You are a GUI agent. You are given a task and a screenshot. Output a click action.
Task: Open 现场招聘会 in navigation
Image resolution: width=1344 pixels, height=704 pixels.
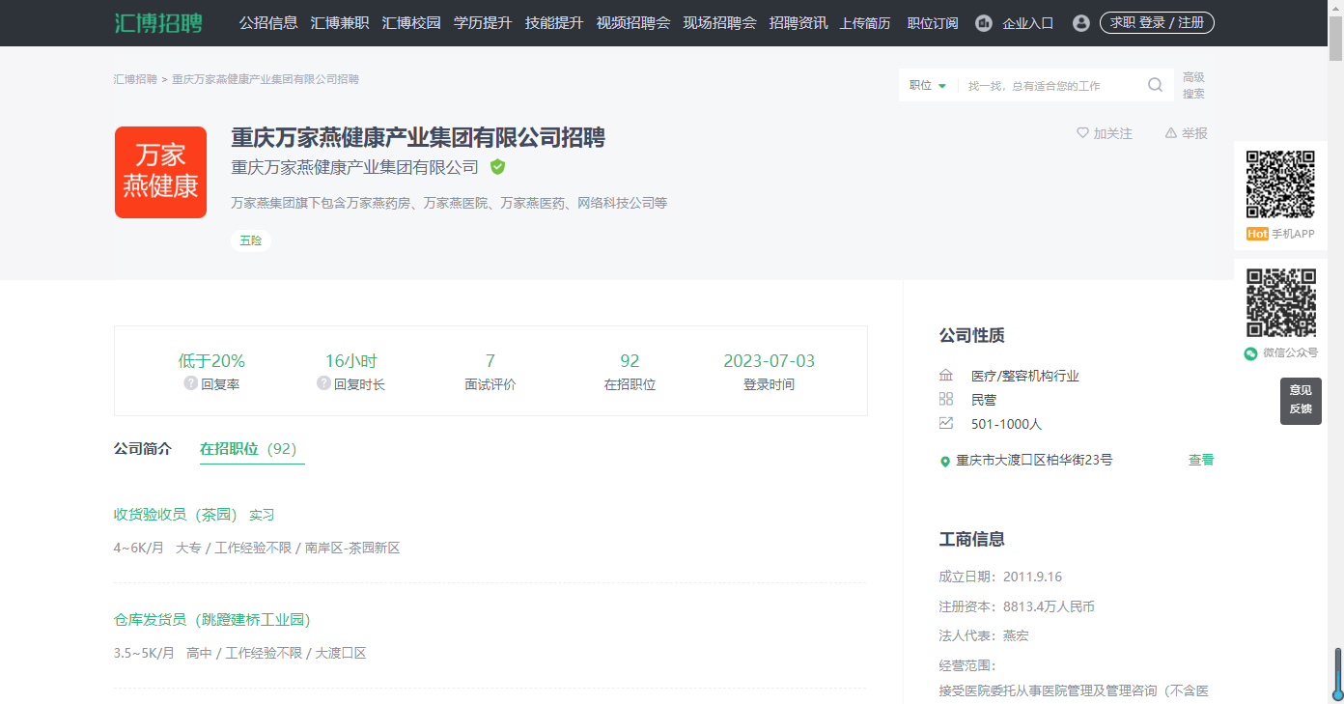(x=719, y=23)
